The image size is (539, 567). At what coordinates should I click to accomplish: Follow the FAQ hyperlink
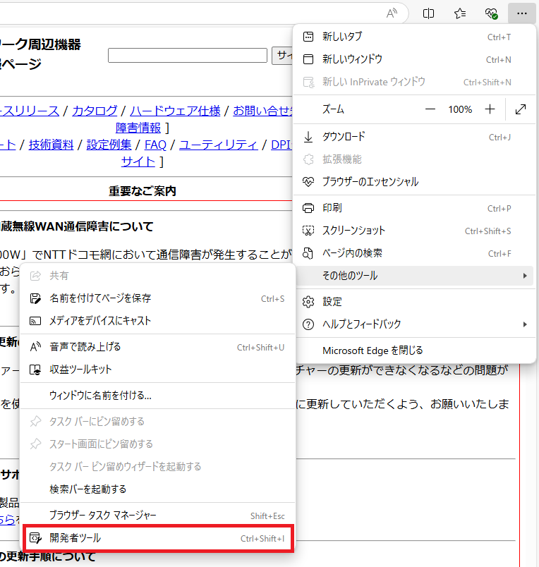click(155, 145)
